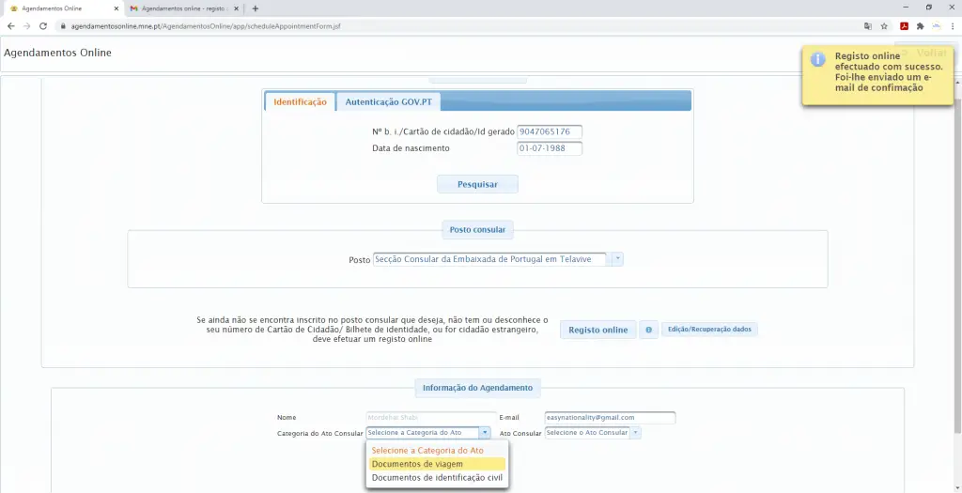
Task: Click the blue info icon beside Registo online
Action: [x=648, y=331]
